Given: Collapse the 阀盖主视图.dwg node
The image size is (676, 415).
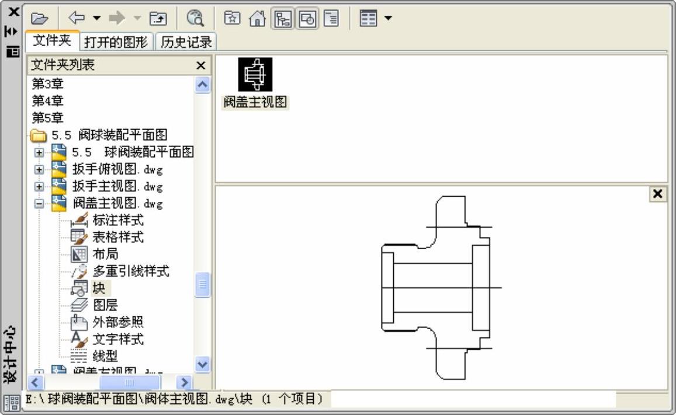Looking at the screenshot, I should [39, 204].
